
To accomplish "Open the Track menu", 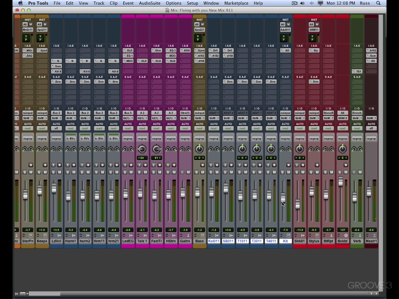I will click(99, 3).
